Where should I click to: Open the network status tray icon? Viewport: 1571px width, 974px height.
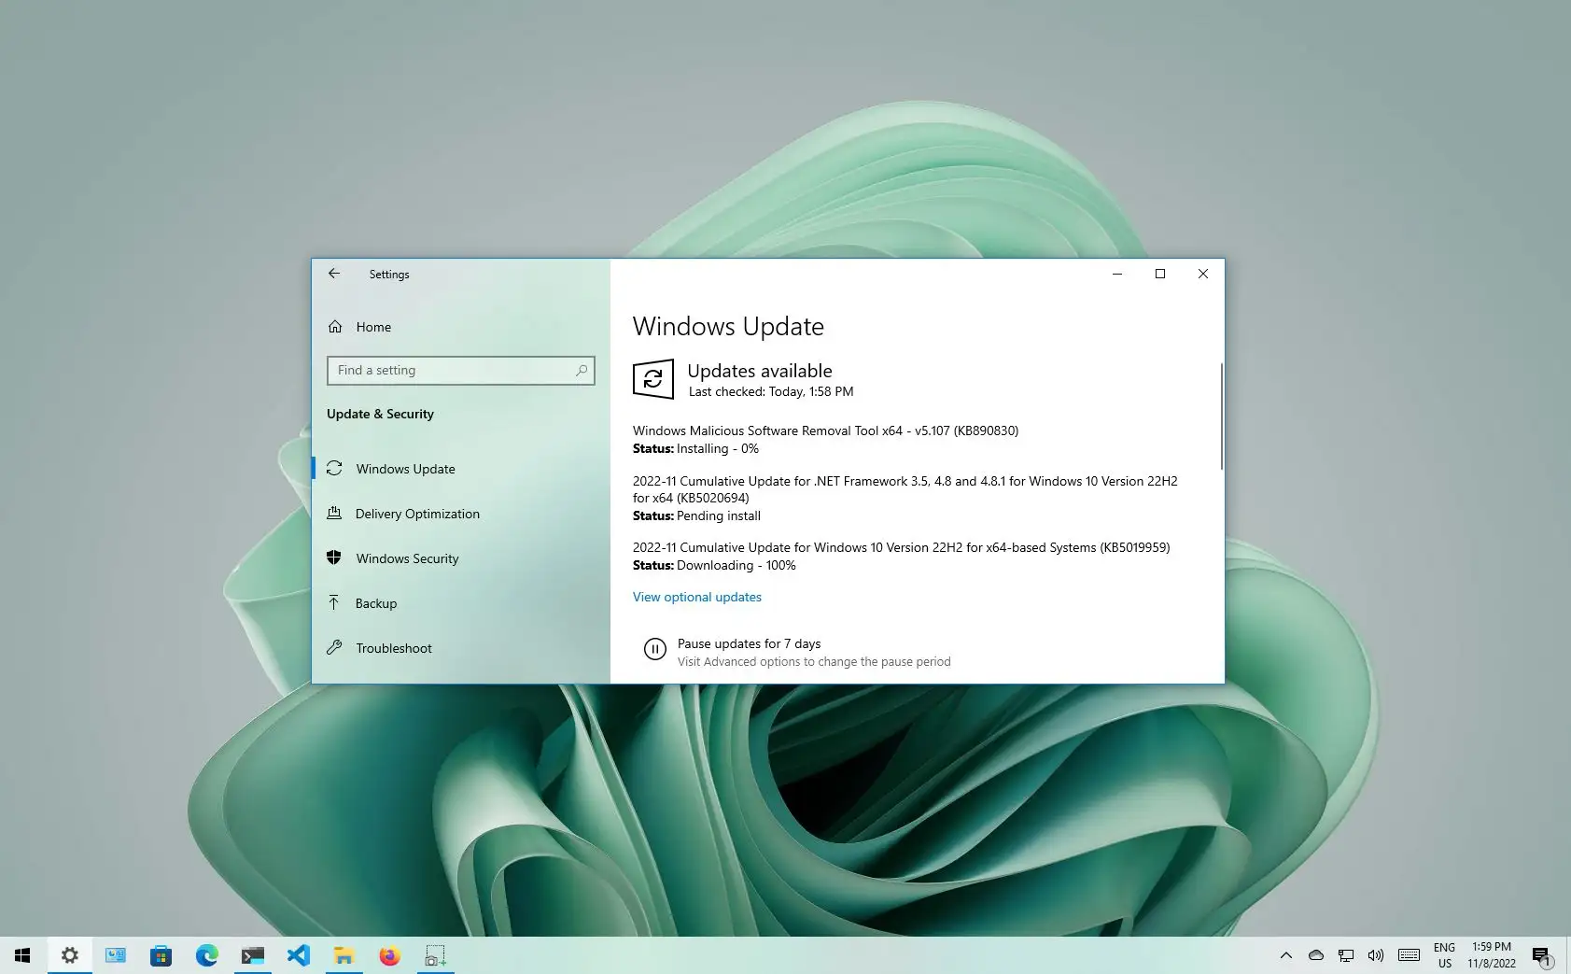coord(1346,955)
